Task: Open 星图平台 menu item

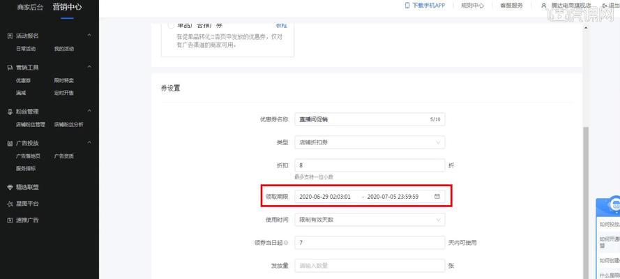Action: point(28,204)
